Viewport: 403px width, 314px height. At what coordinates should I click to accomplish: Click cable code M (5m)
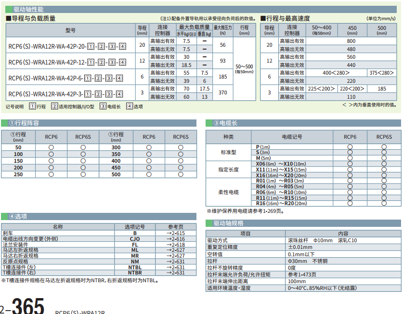[x=263, y=158]
